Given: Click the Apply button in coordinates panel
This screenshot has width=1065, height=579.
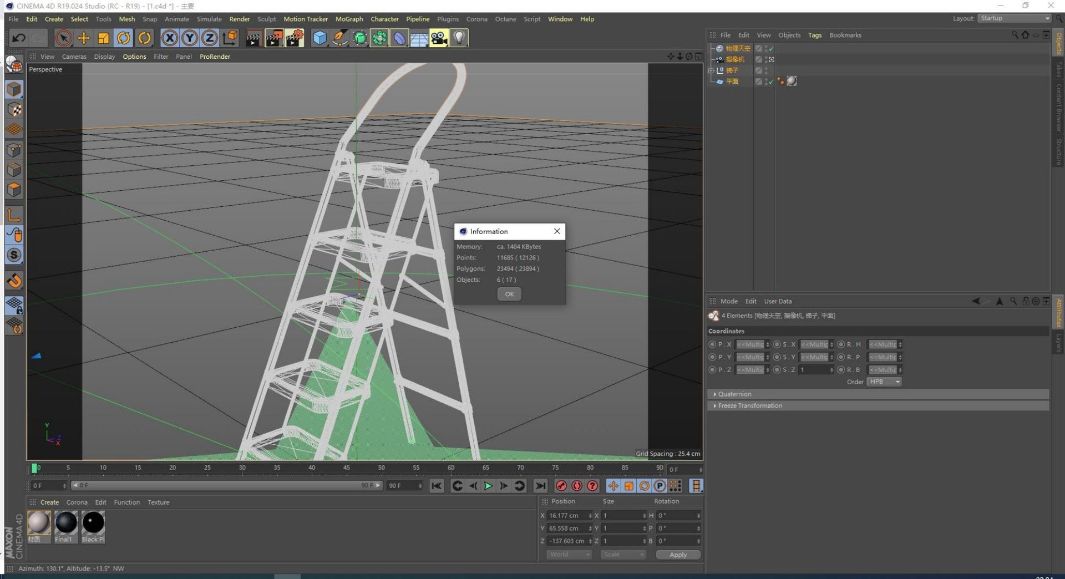Looking at the screenshot, I should pyautogui.click(x=678, y=555).
